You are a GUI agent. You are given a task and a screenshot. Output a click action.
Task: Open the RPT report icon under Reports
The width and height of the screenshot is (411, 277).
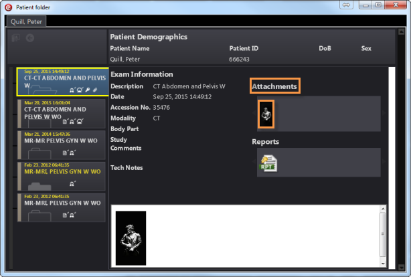pos(267,163)
